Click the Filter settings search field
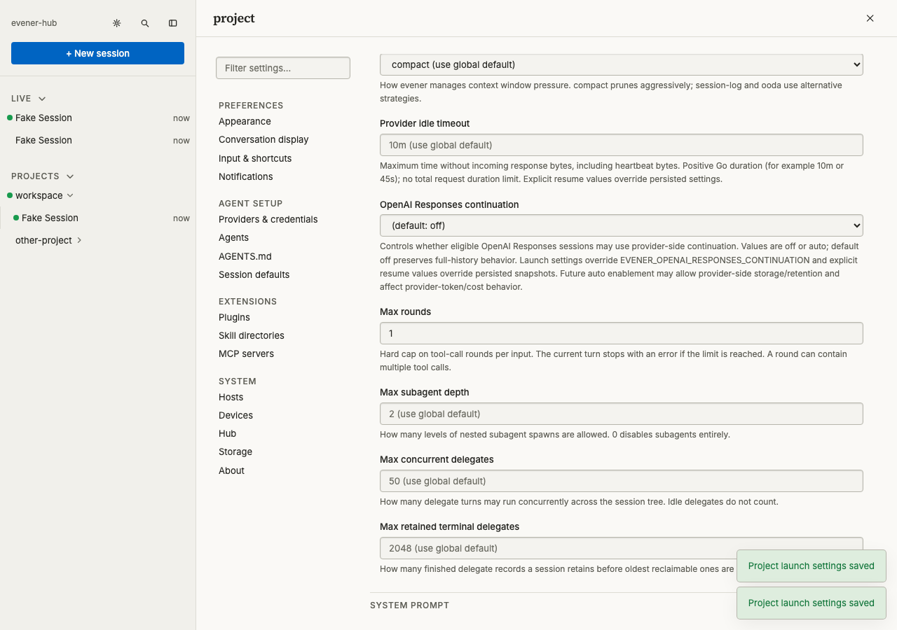This screenshot has width=897, height=630. tap(283, 68)
